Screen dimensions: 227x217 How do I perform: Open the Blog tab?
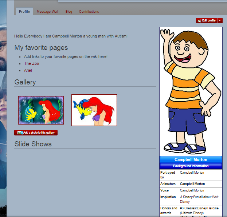tap(69, 12)
